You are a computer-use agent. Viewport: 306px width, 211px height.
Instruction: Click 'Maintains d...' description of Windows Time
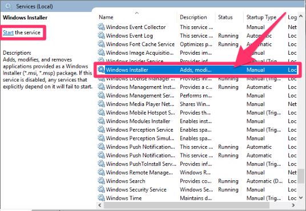click(x=196, y=198)
